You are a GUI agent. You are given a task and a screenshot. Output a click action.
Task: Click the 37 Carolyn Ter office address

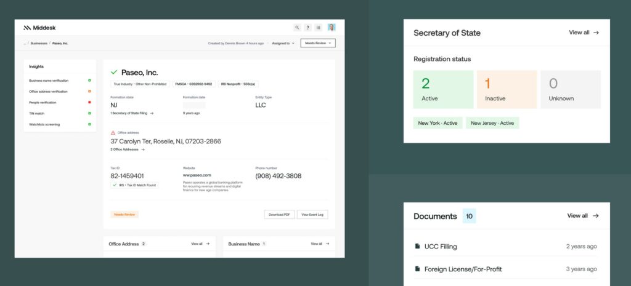point(166,141)
